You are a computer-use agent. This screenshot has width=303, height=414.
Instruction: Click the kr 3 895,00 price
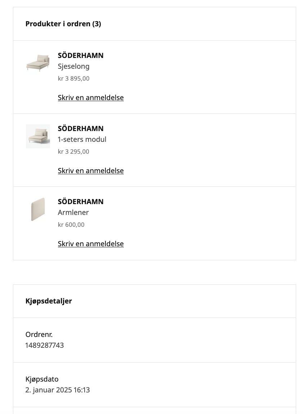click(74, 79)
